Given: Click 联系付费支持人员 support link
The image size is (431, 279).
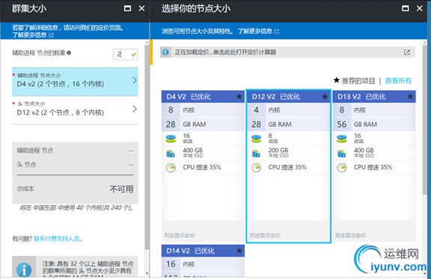Looking at the screenshot, I should (x=58, y=239).
